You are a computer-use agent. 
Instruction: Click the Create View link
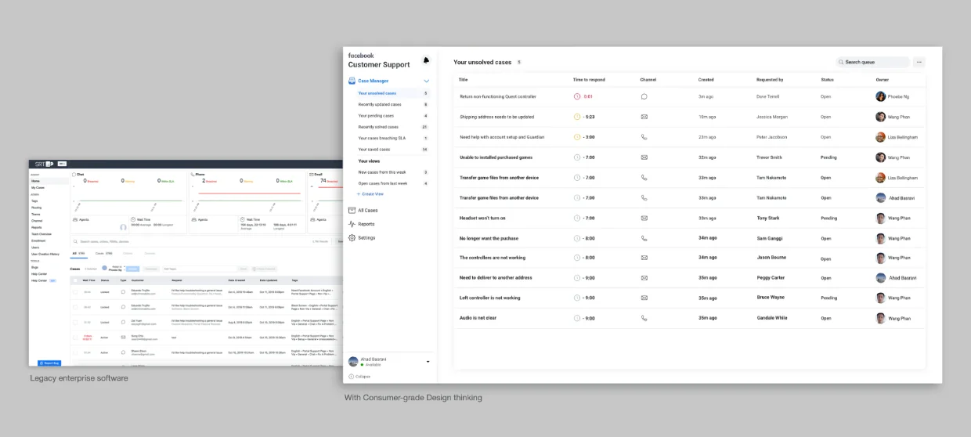point(370,193)
